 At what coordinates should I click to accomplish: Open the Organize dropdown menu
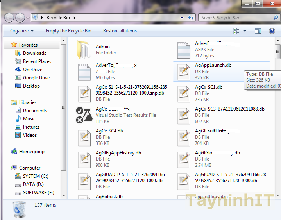click(21, 31)
